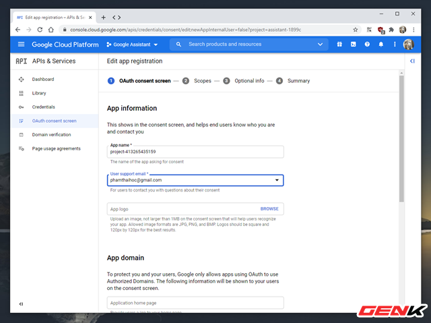Select the Edit app registration browser tab

click(x=55, y=18)
